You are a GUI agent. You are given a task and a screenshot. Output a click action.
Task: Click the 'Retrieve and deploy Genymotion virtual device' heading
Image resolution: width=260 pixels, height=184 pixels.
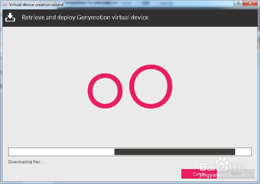tap(85, 18)
